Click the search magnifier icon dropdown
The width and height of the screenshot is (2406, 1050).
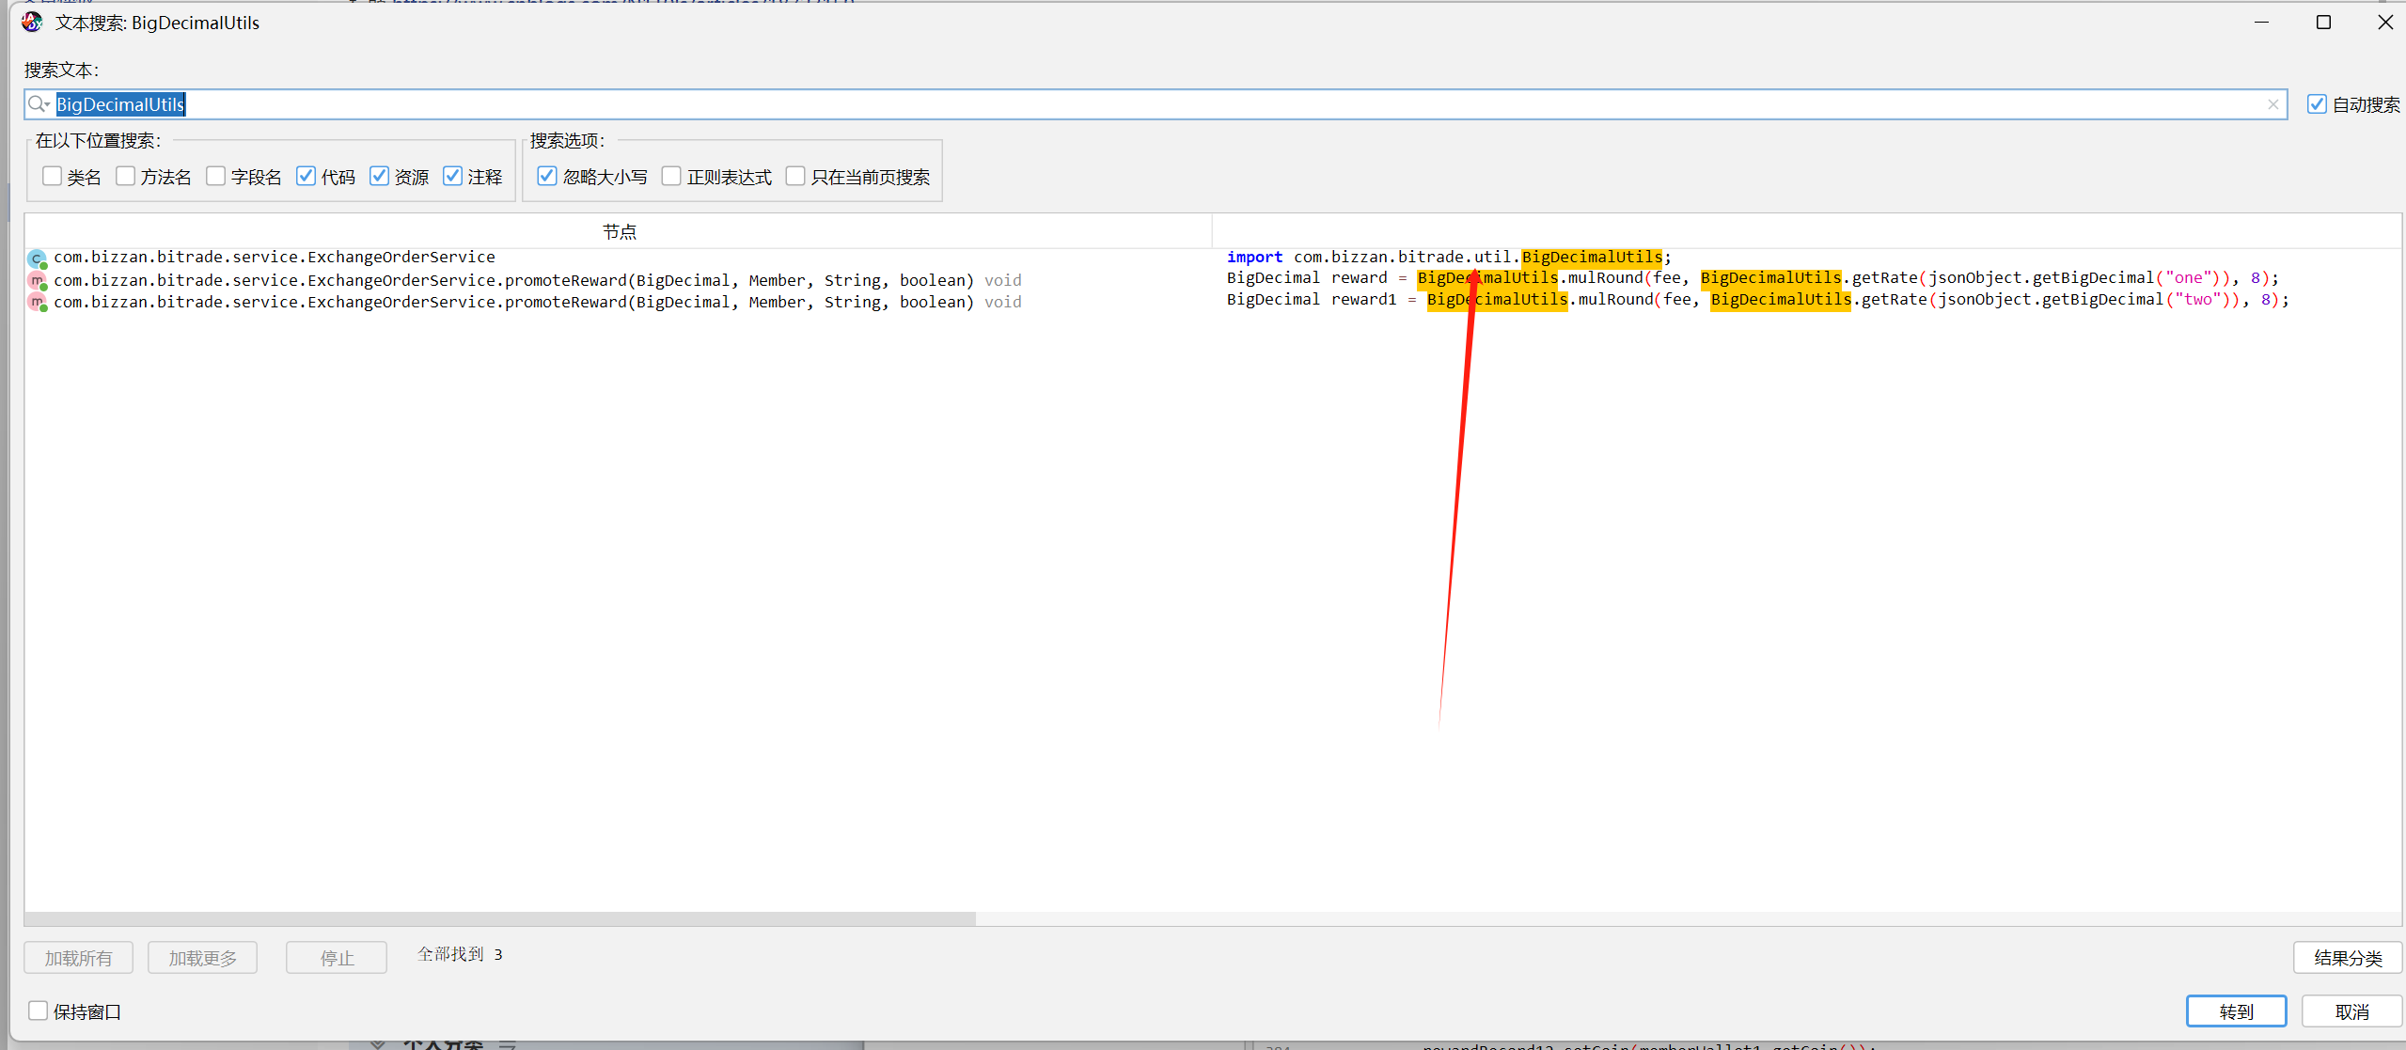[39, 104]
